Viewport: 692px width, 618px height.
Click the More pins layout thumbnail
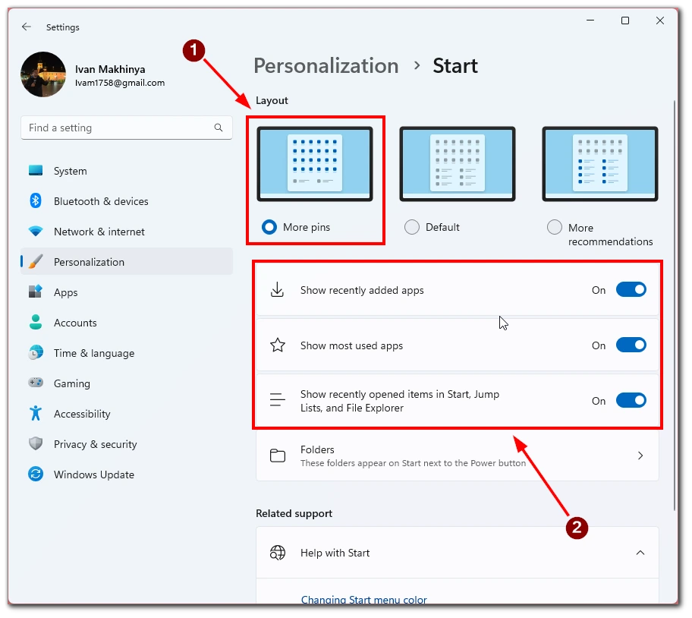tap(315, 164)
